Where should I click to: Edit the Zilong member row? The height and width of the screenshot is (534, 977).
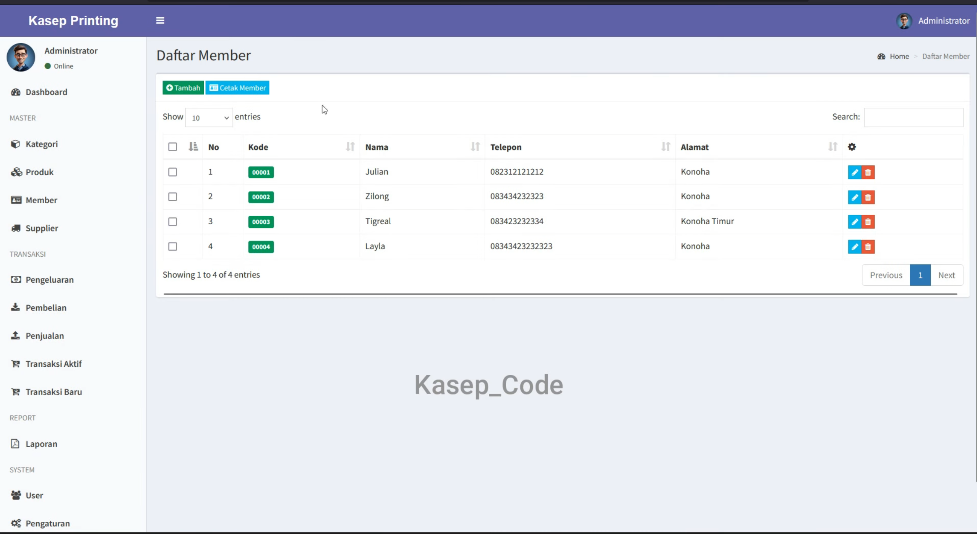pyautogui.click(x=854, y=197)
